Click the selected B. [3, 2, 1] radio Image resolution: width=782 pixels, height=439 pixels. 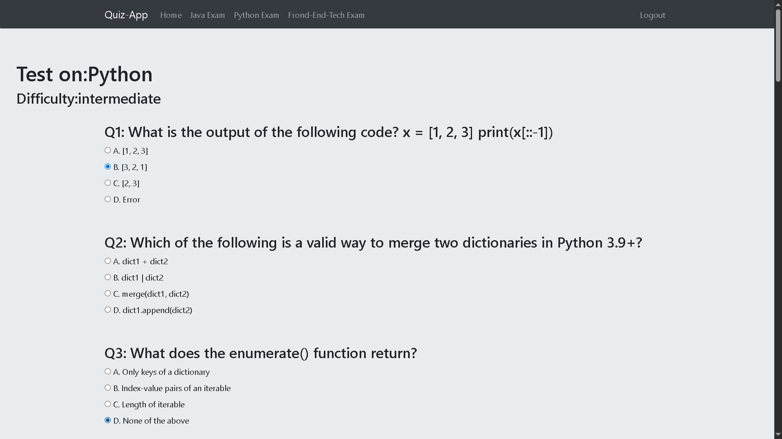click(x=108, y=167)
